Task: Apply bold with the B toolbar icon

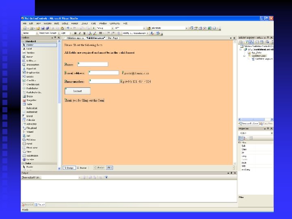Action: [x=75, y=33]
